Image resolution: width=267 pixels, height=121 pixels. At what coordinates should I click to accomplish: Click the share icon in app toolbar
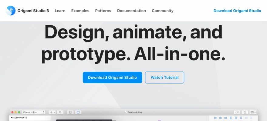pos(245,112)
